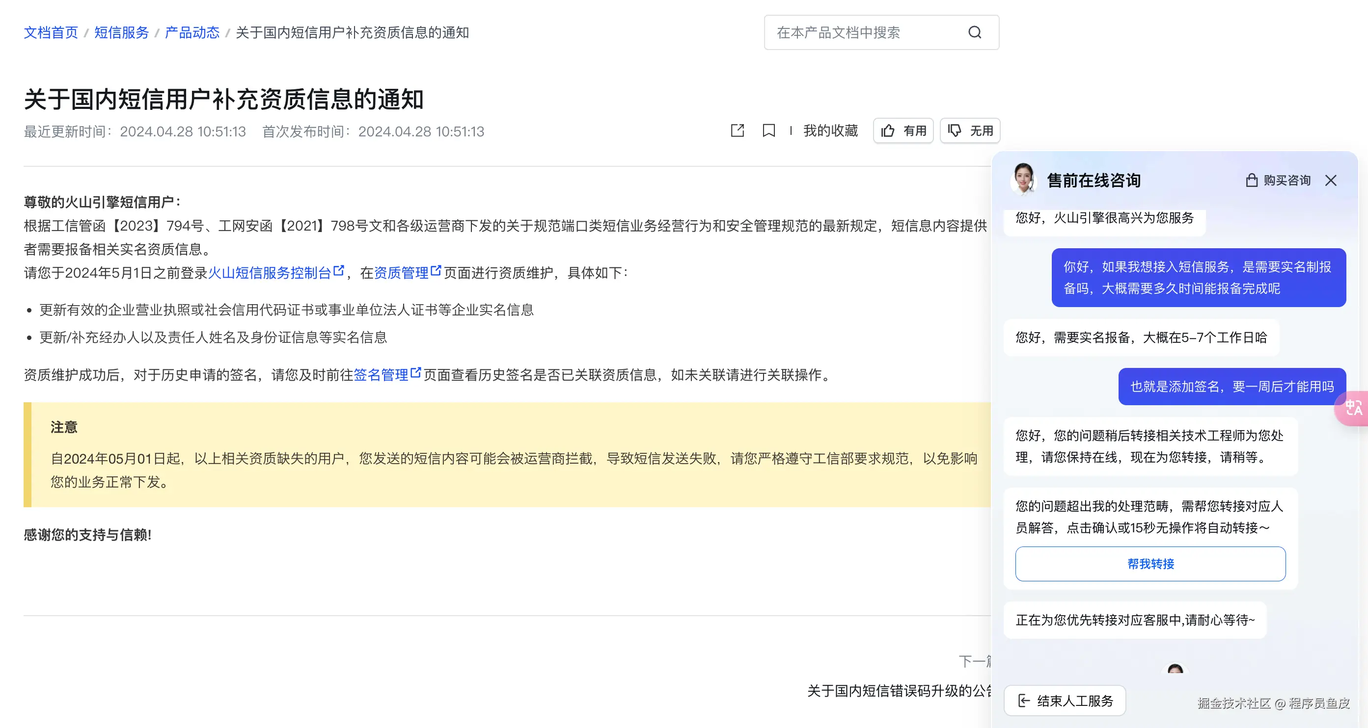
Task: Click the share/export document icon
Action: [737, 130]
